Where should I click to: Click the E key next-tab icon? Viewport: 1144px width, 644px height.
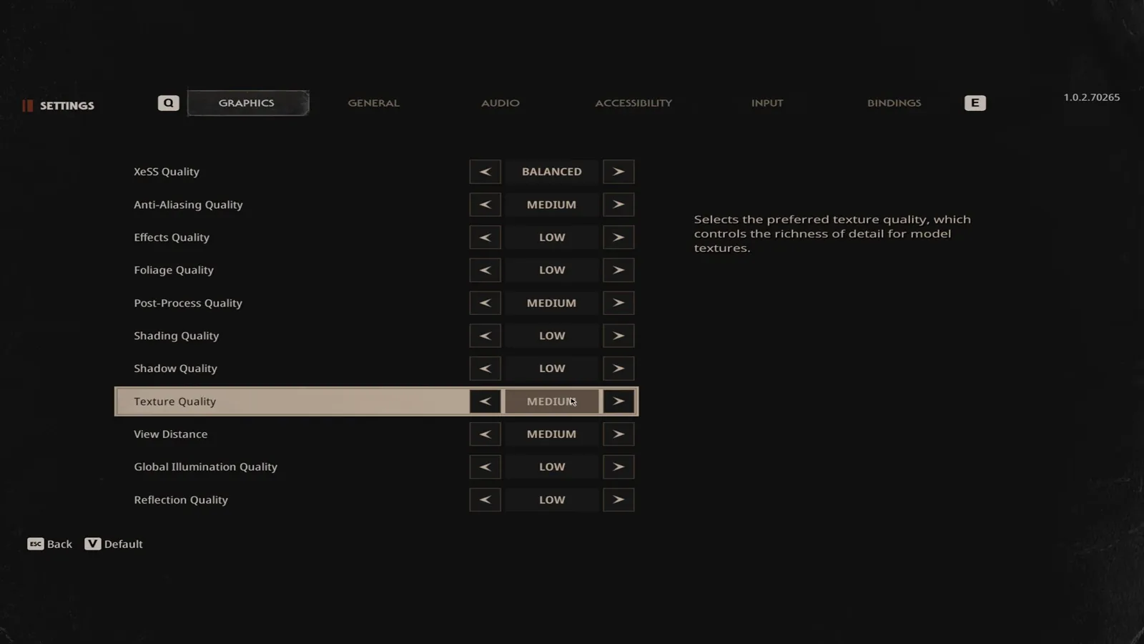975,103
